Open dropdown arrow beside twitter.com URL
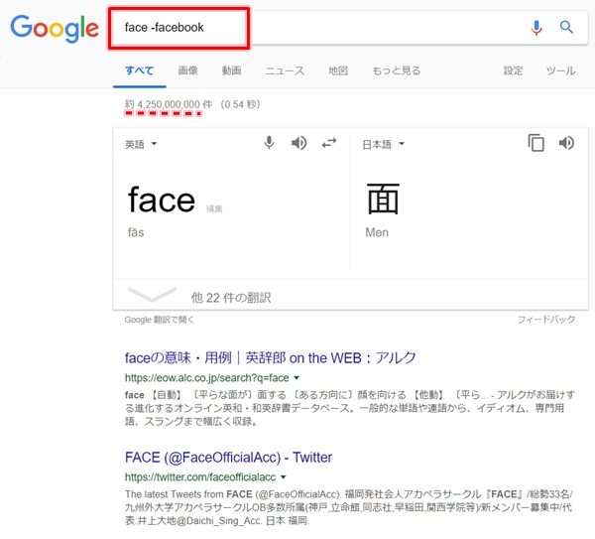 (x=284, y=477)
